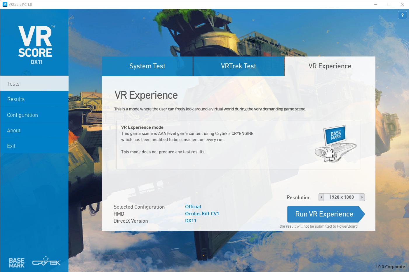Click the VRScore app icon in title bar
This screenshot has width=409, height=272.
[x=5, y=4]
